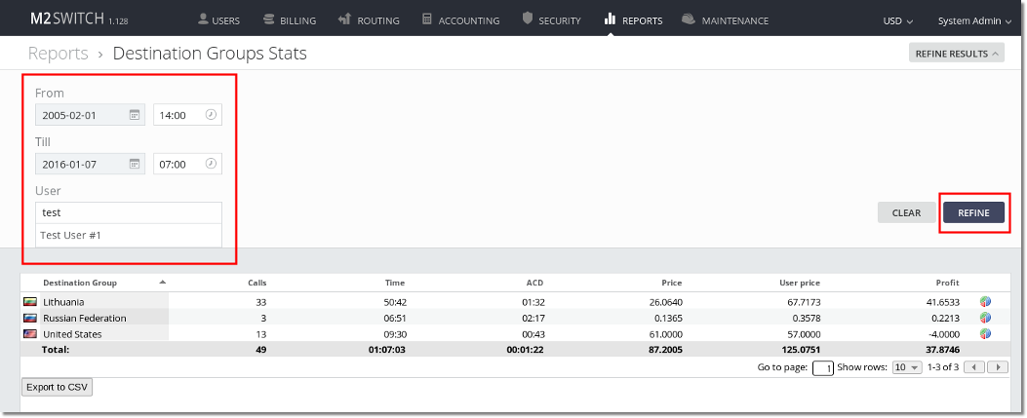Screen dimensions: 1027x418
Task: Click the clock icon in From time
Action: pos(211,115)
